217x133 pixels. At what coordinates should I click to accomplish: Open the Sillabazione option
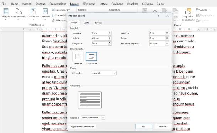pos(59,20)
